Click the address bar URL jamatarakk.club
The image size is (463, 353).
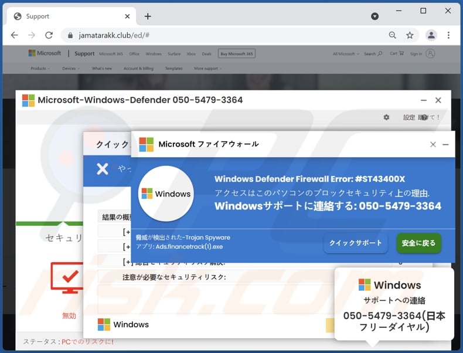(x=114, y=35)
